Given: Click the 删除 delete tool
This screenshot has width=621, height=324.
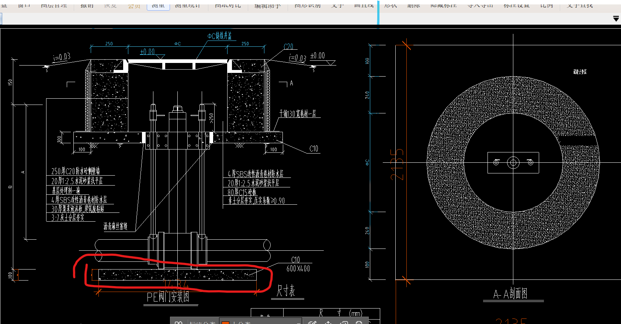Looking at the screenshot, I should pyautogui.click(x=414, y=6).
